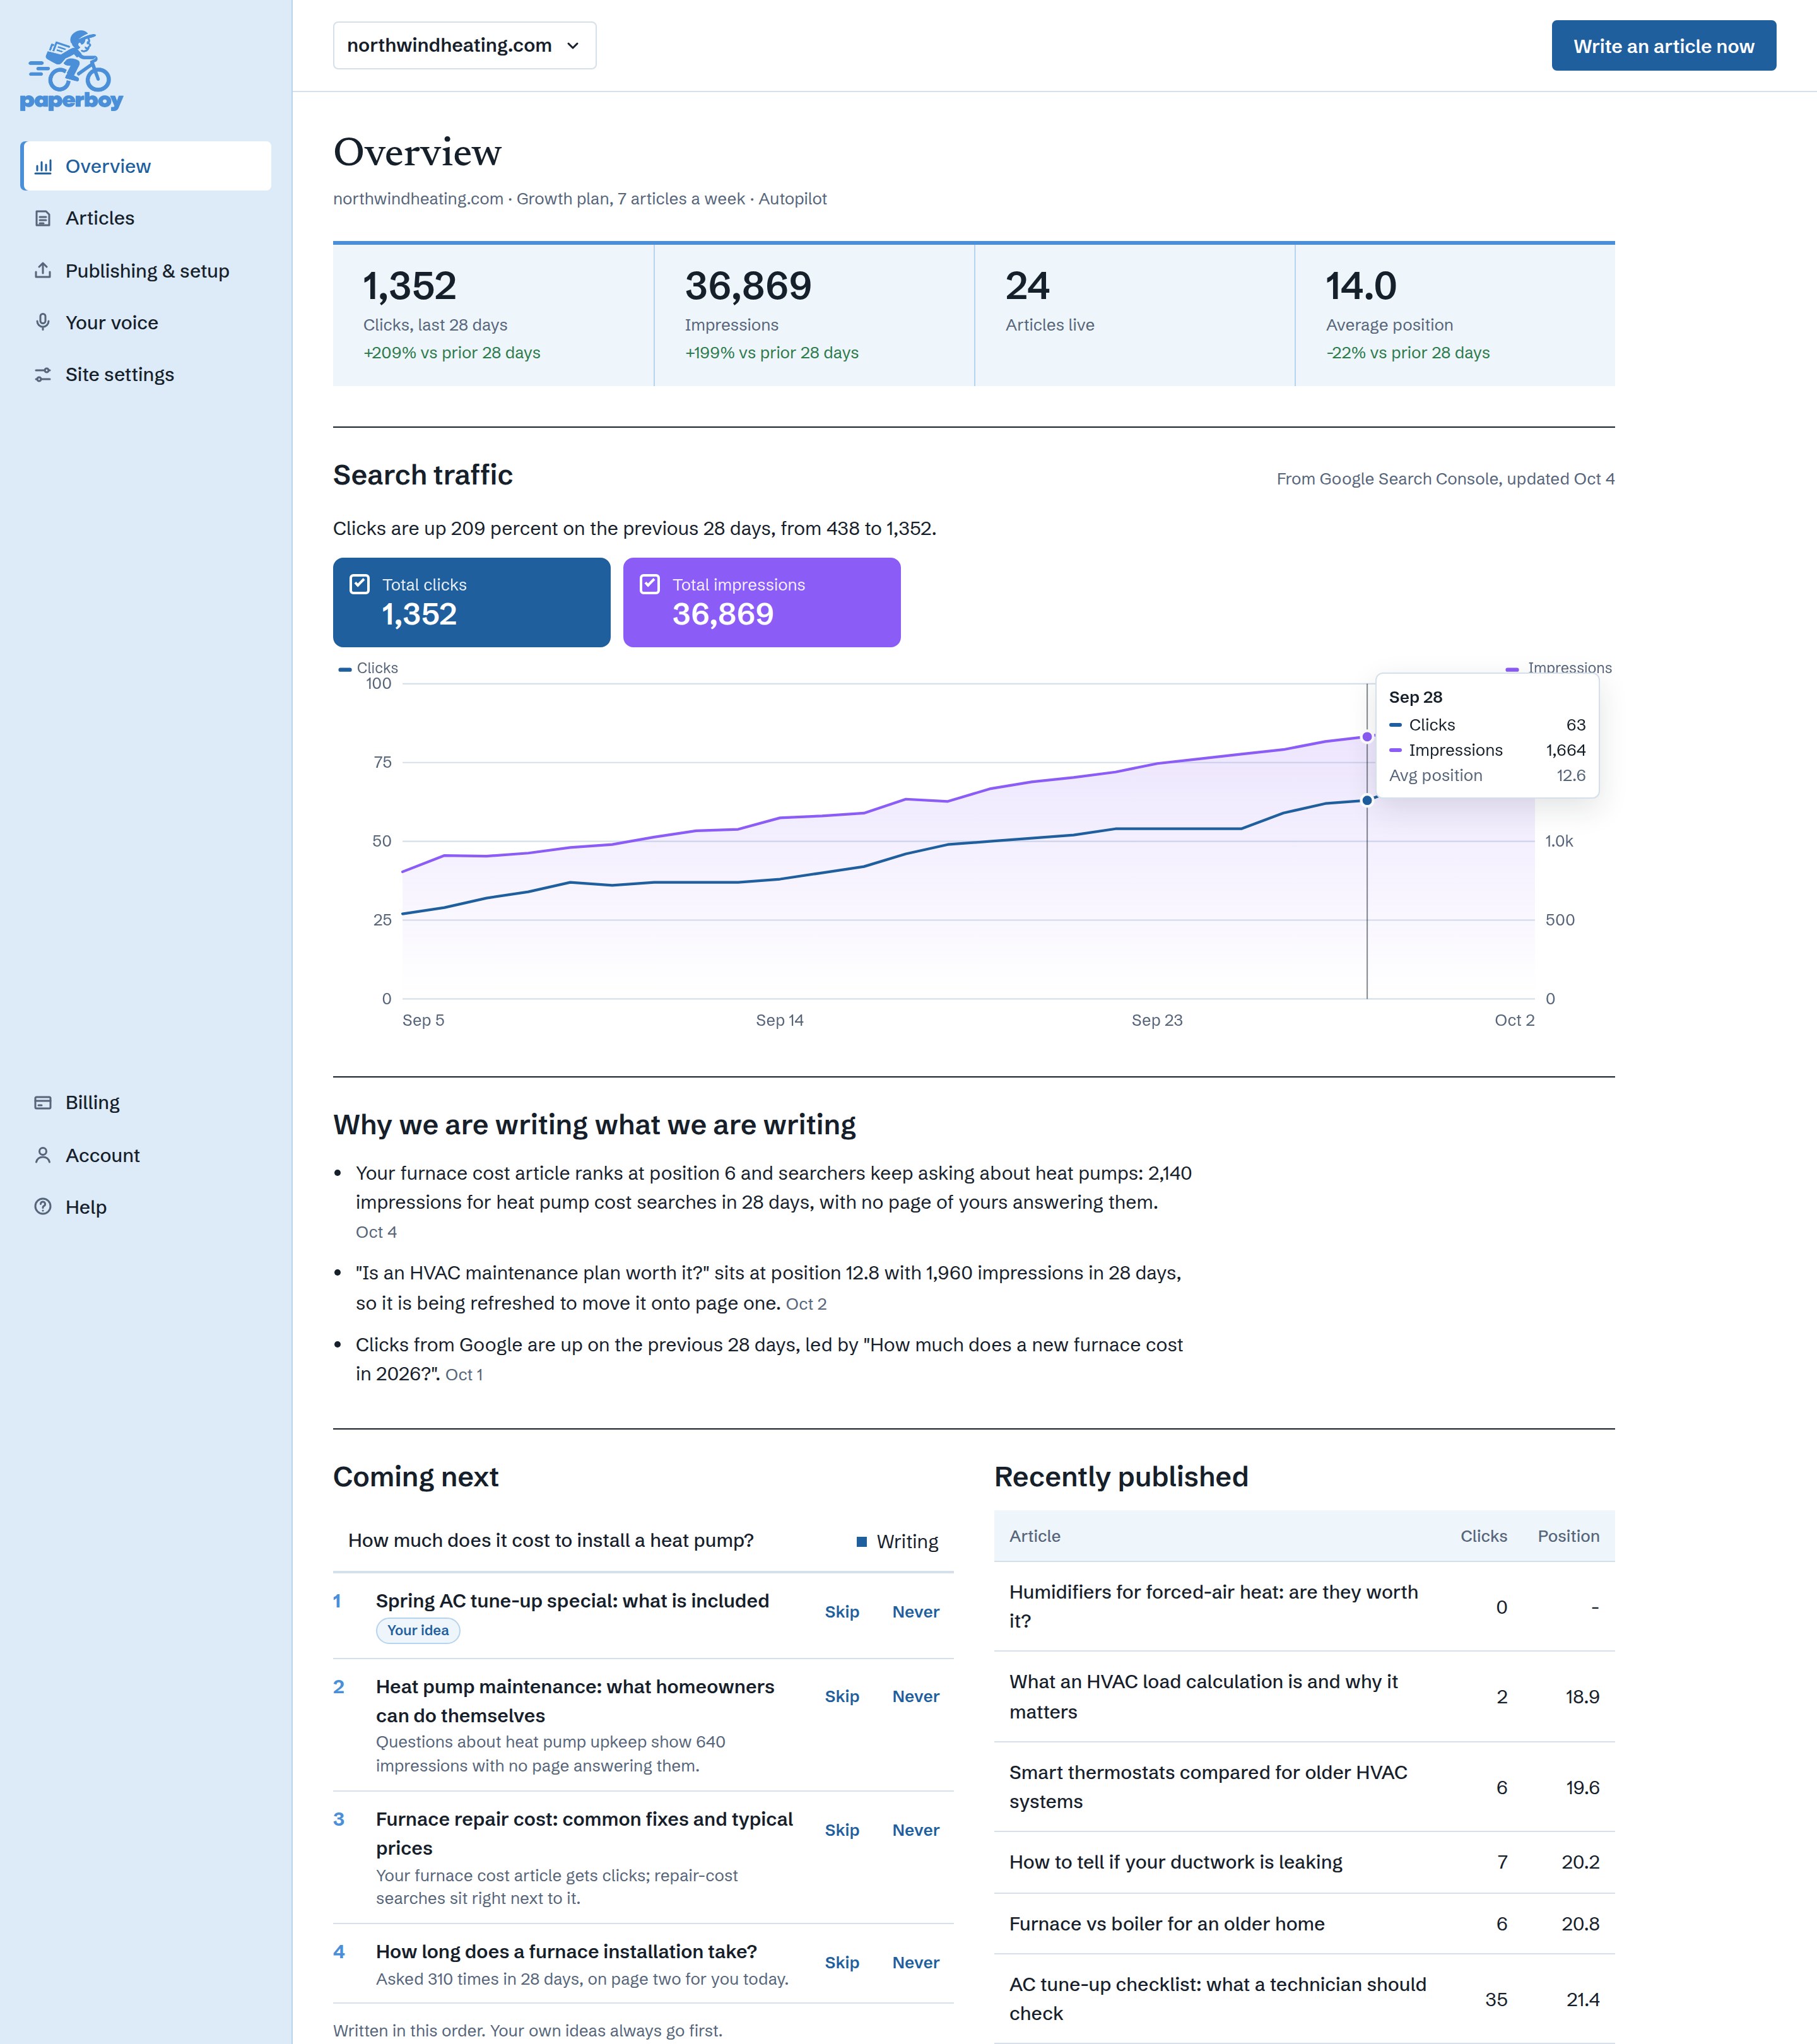Click the Account person icon
Screen dimensions: 1817x2044
43,1155
